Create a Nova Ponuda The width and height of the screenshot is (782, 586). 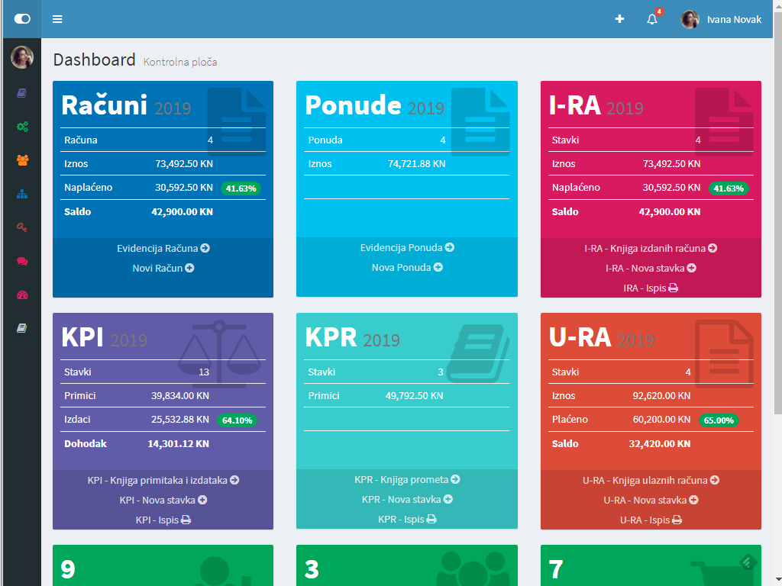[406, 267]
